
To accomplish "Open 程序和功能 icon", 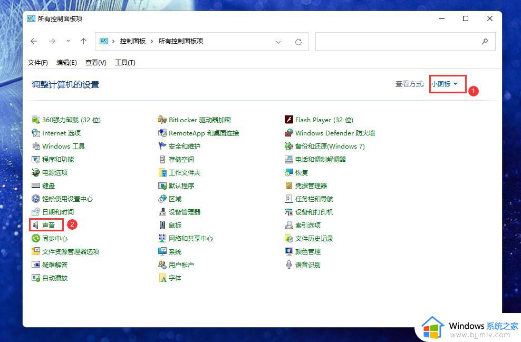I will coord(35,159).
